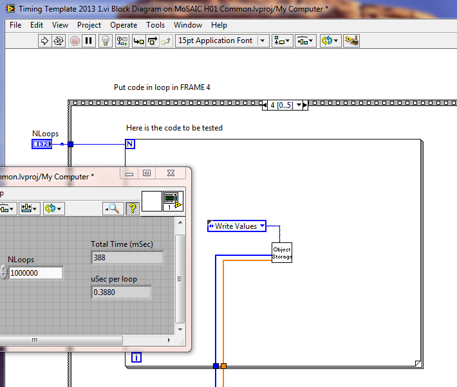The height and width of the screenshot is (387, 457).
Task: Click the Abort Execution stop button
Action: click(x=75, y=40)
